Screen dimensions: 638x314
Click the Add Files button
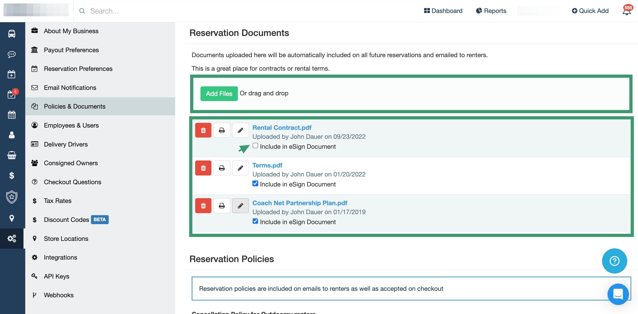click(219, 94)
